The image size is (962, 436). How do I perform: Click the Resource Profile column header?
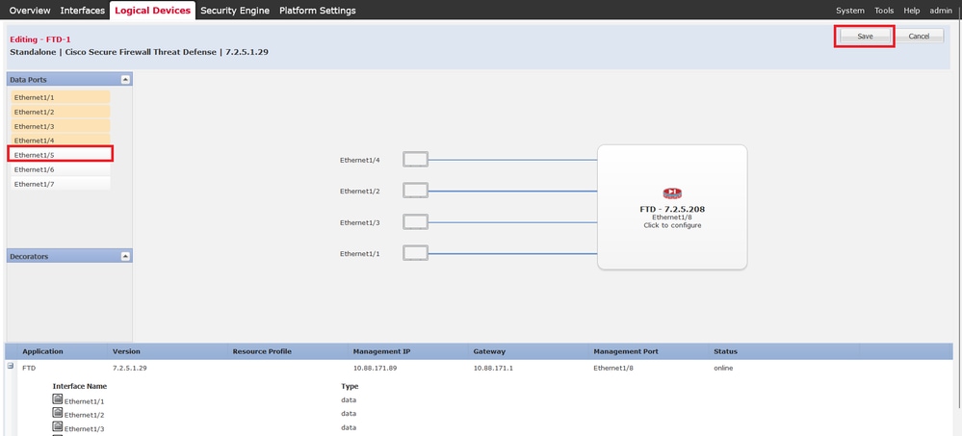pos(262,351)
